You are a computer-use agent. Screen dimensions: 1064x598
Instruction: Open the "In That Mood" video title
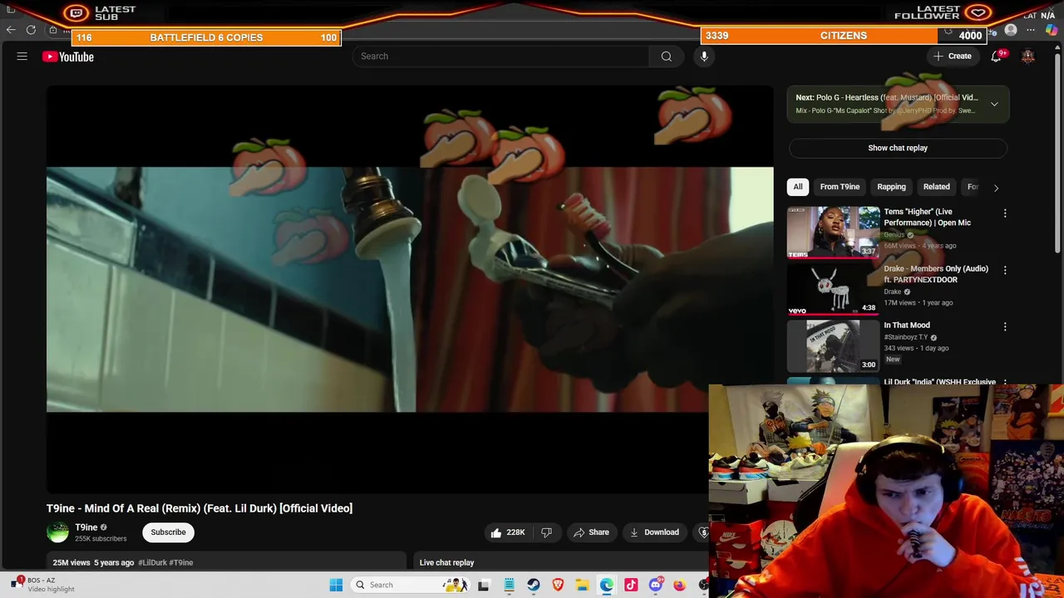tap(907, 326)
